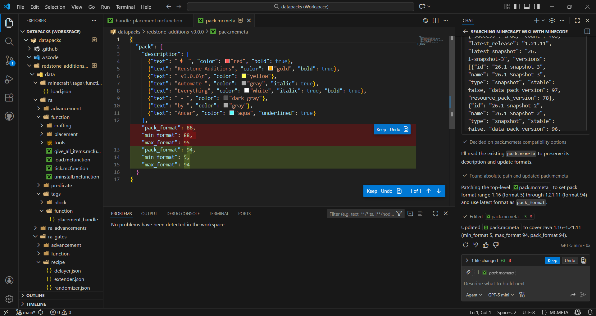Open problems filter options funnel
The width and height of the screenshot is (596, 316).
tap(399, 214)
